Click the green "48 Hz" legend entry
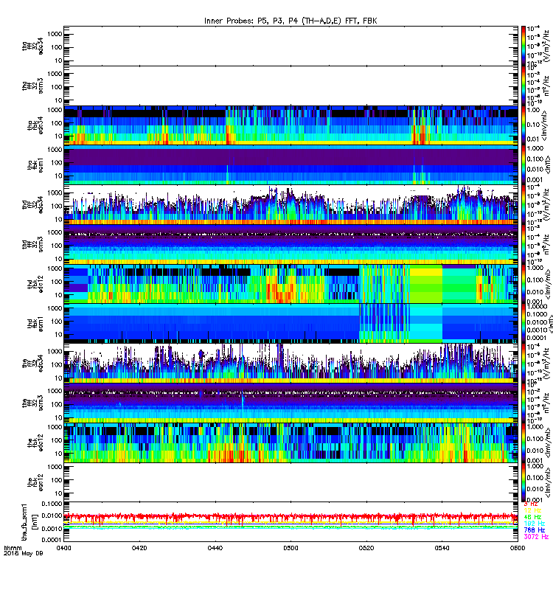Screen dimensions: 553x590 coord(532,517)
